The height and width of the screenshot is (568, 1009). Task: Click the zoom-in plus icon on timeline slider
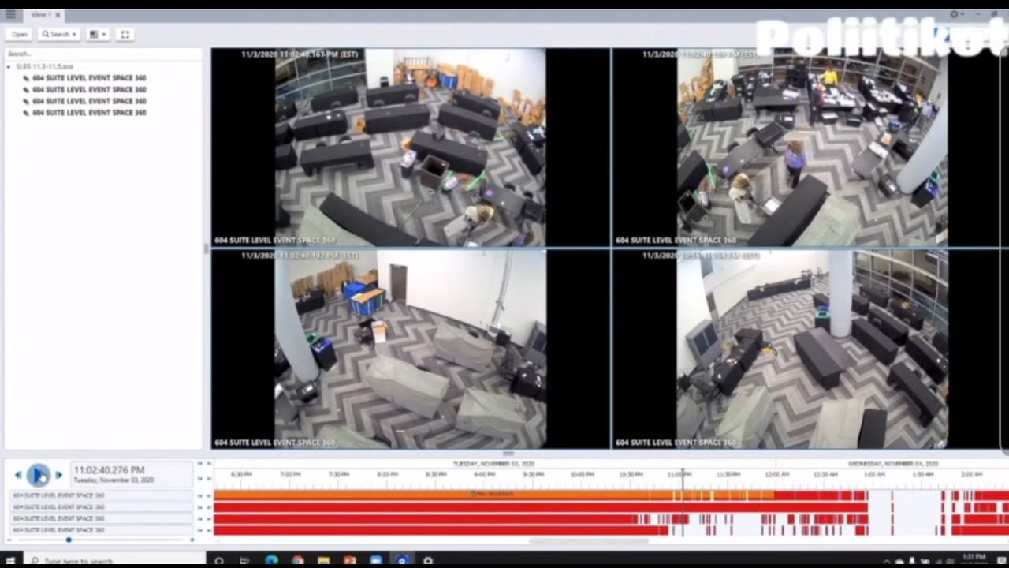pos(192,540)
